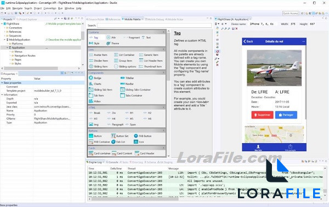
Task: Select the Style palette component
Action: coord(94,43)
